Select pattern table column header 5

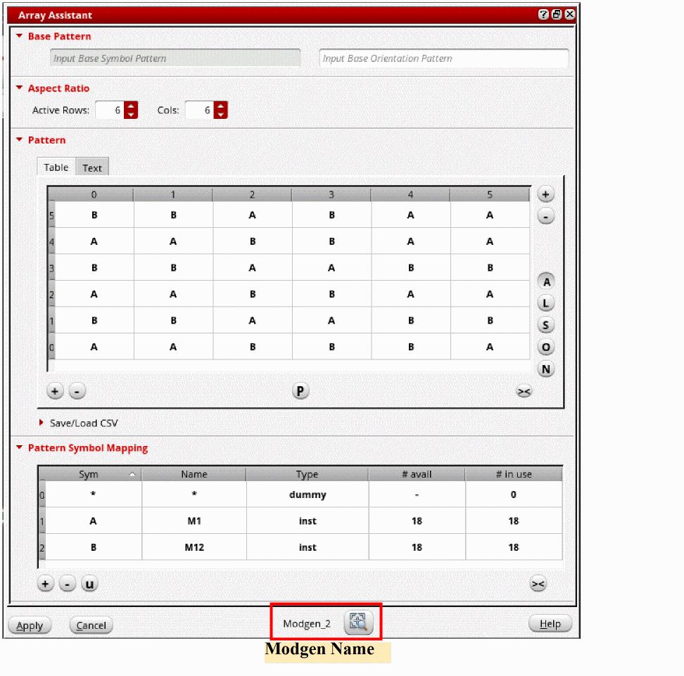[x=490, y=195]
